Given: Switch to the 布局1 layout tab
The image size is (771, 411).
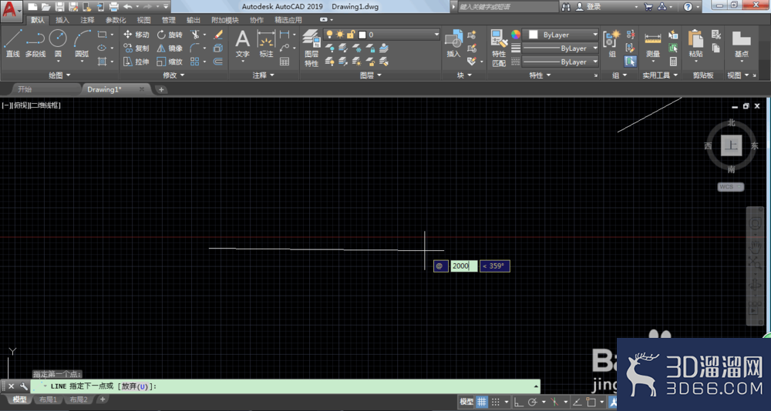Looking at the screenshot, I should tap(48, 399).
